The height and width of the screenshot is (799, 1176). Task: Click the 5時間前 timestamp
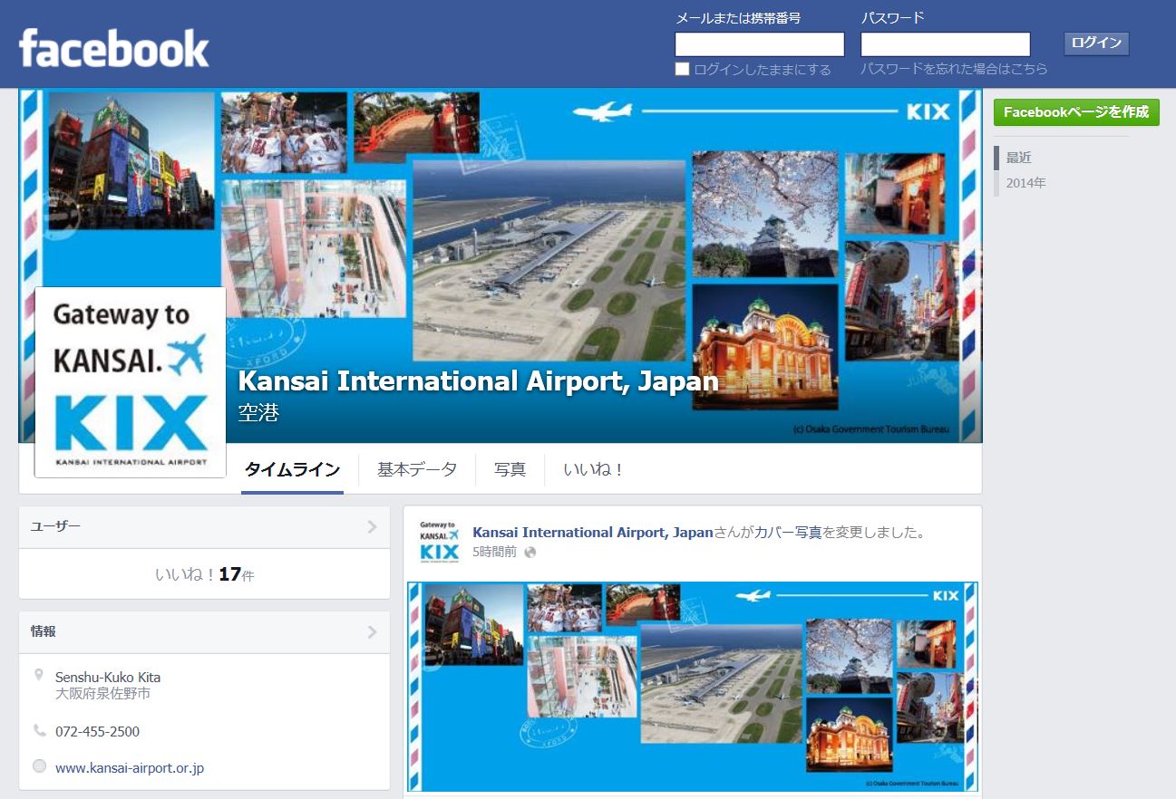coord(494,552)
